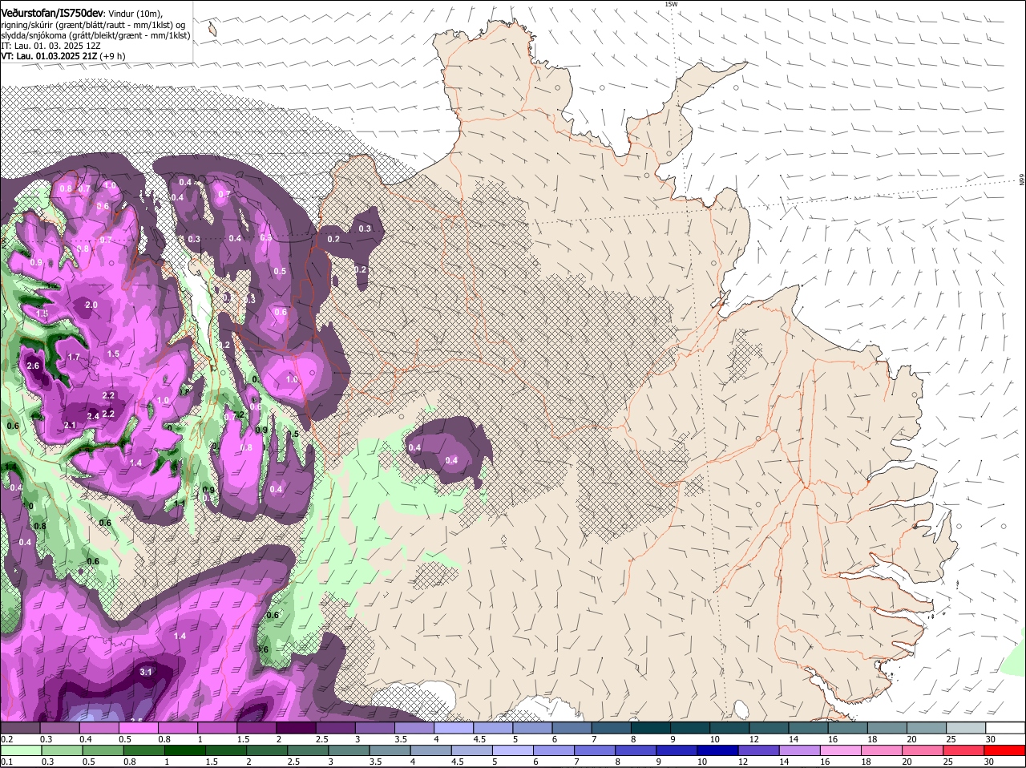
Task: Click the 2.0 precipitation value on the map
Action: coord(91,305)
